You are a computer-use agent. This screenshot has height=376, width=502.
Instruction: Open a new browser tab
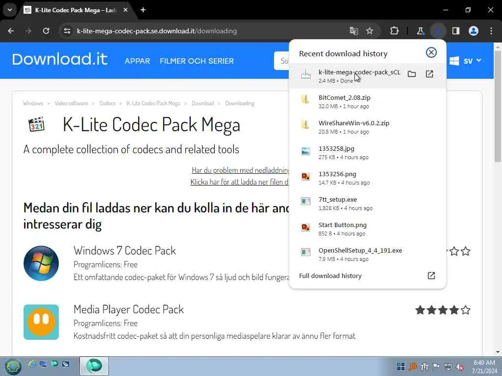tap(143, 10)
